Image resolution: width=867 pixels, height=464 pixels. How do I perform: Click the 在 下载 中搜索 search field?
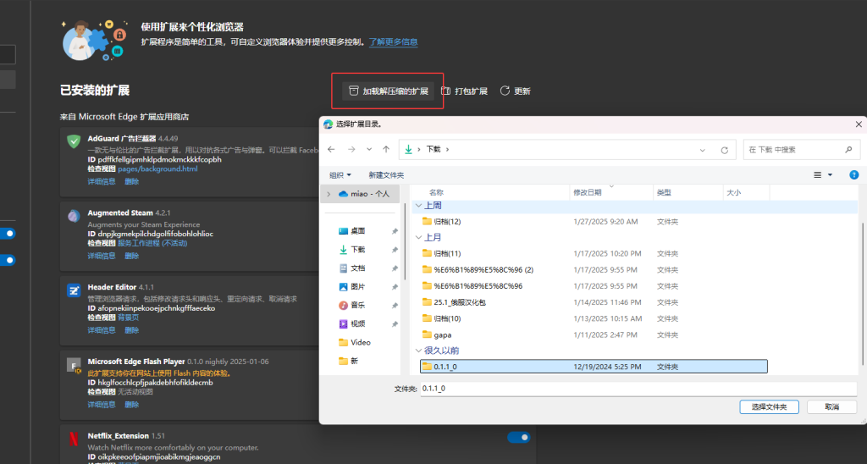(x=801, y=150)
